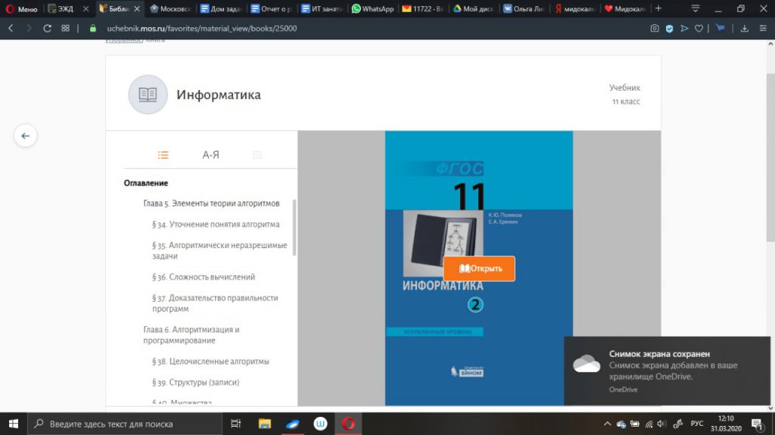Add page to bookmarks heart icon
This screenshot has height=435, width=775.
pyautogui.click(x=699, y=29)
